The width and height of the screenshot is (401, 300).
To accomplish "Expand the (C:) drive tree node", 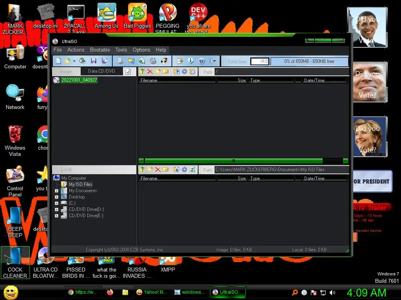I will pos(56,203).
